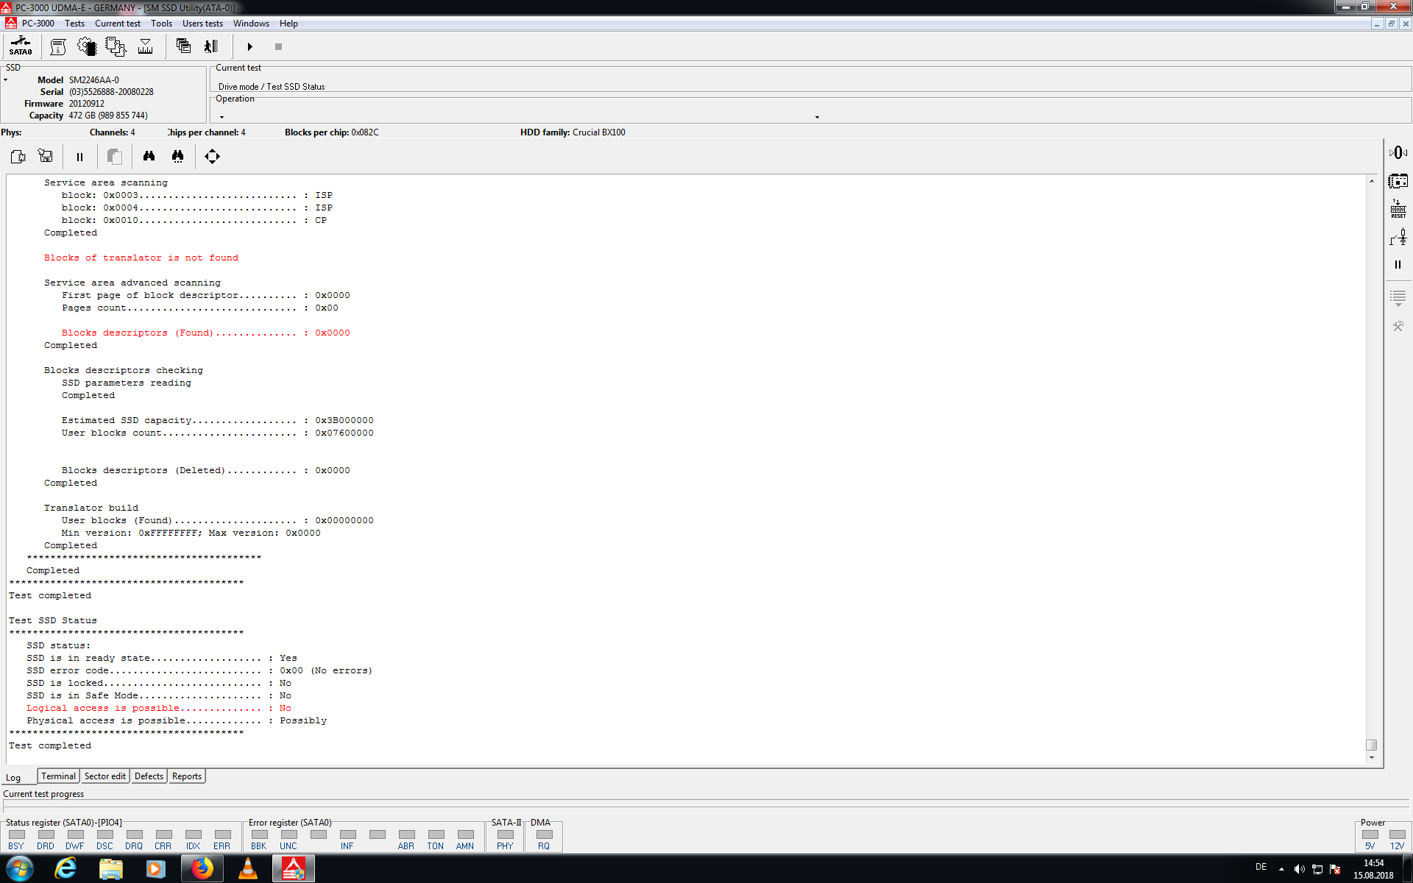Click the current test progress bar
This screenshot has height=883, width=1413.
coord(706,808)
